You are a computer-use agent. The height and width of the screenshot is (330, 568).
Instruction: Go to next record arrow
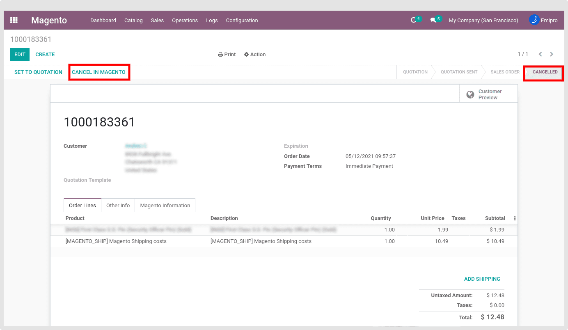coord(552,54)
